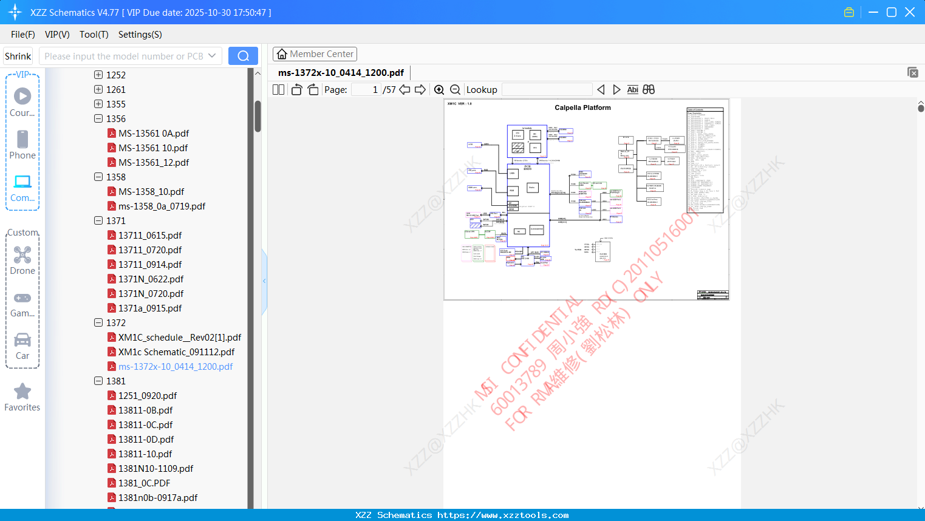
Task: Open the File(F) menu
Action: coord(23,35)
